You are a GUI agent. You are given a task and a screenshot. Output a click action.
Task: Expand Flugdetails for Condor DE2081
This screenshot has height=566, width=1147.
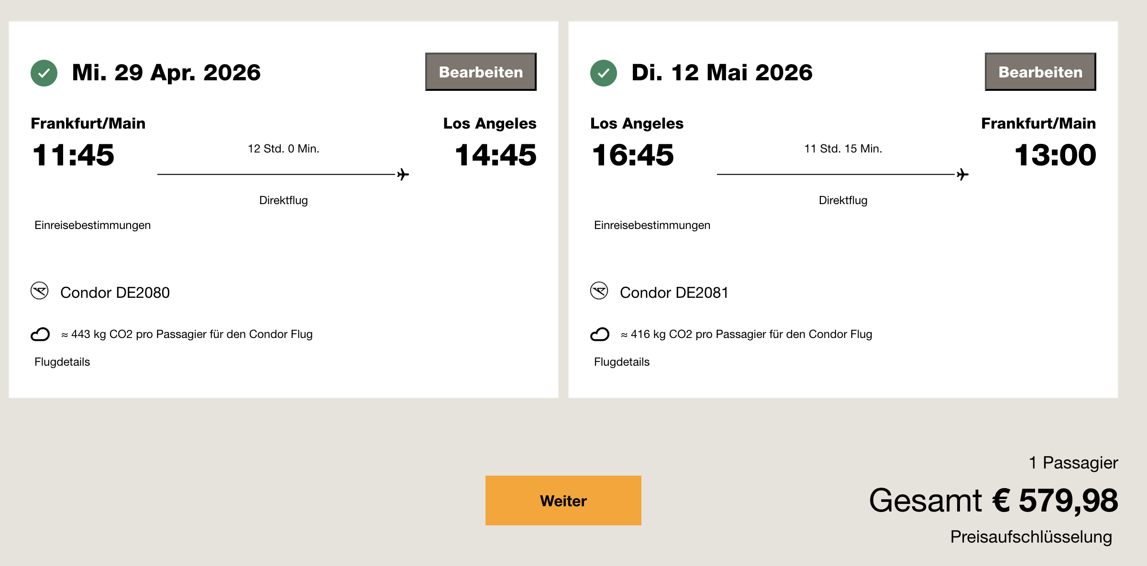(x=622, y=362)
